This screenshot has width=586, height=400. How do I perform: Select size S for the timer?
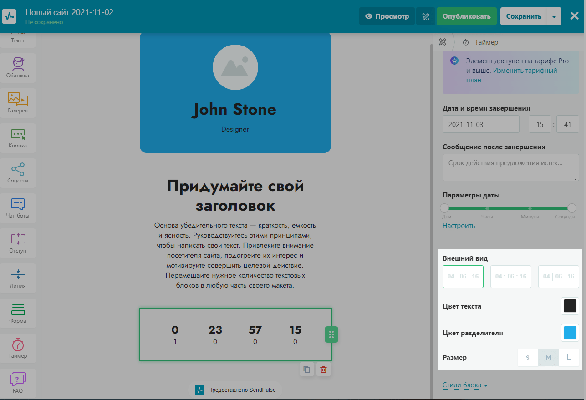click(x=528, y=358)
